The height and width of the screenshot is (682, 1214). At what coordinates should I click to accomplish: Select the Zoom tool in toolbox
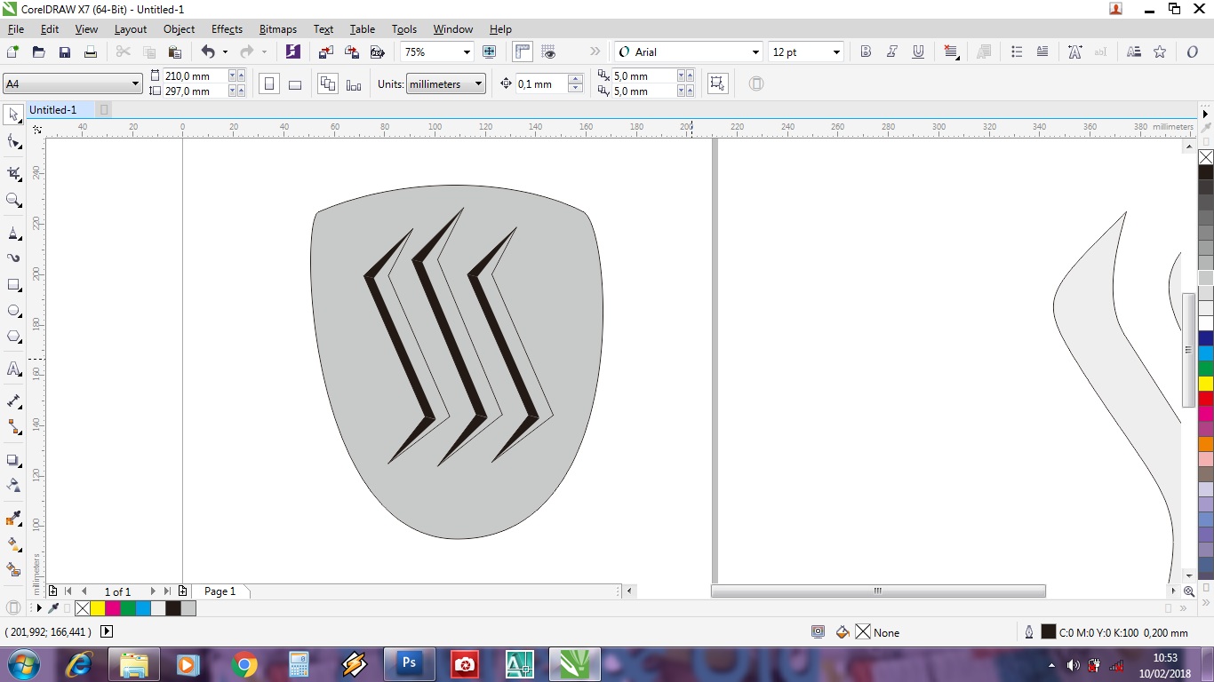coord(13,201)
